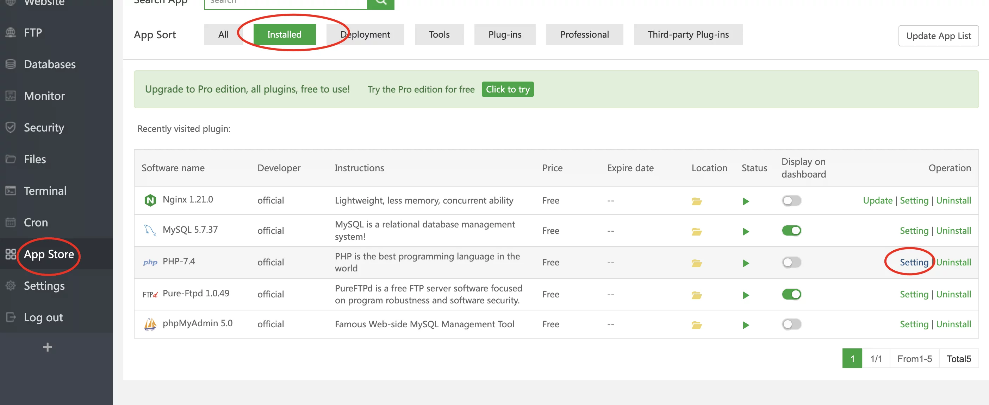Click the Nginx green play status icon
Screen dimensions: 989x405
[x=746, y=200]
